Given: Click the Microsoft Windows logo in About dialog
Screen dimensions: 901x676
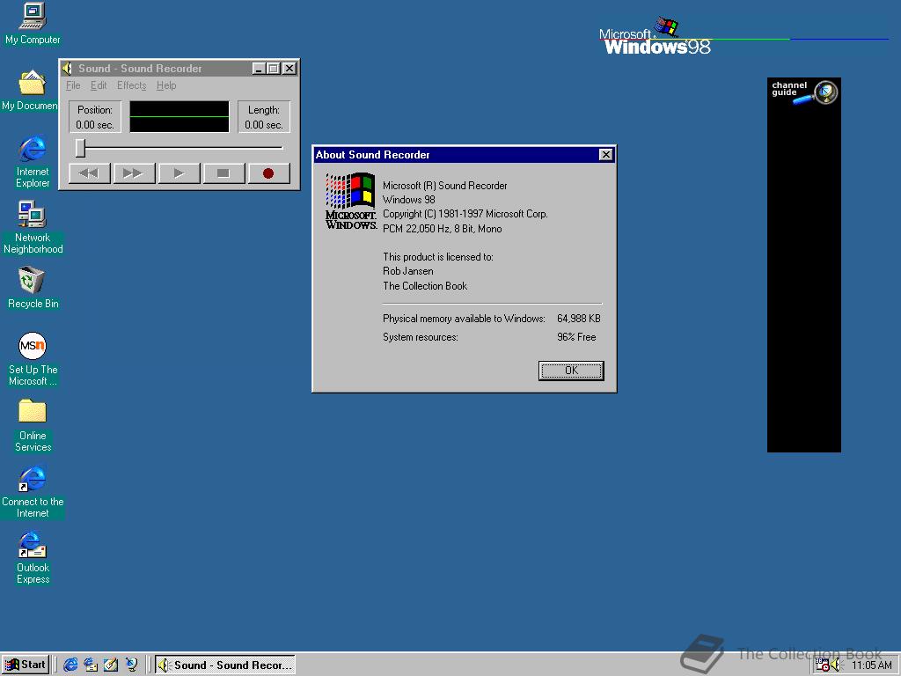Looking at the screenshot, I should point(350,202).
